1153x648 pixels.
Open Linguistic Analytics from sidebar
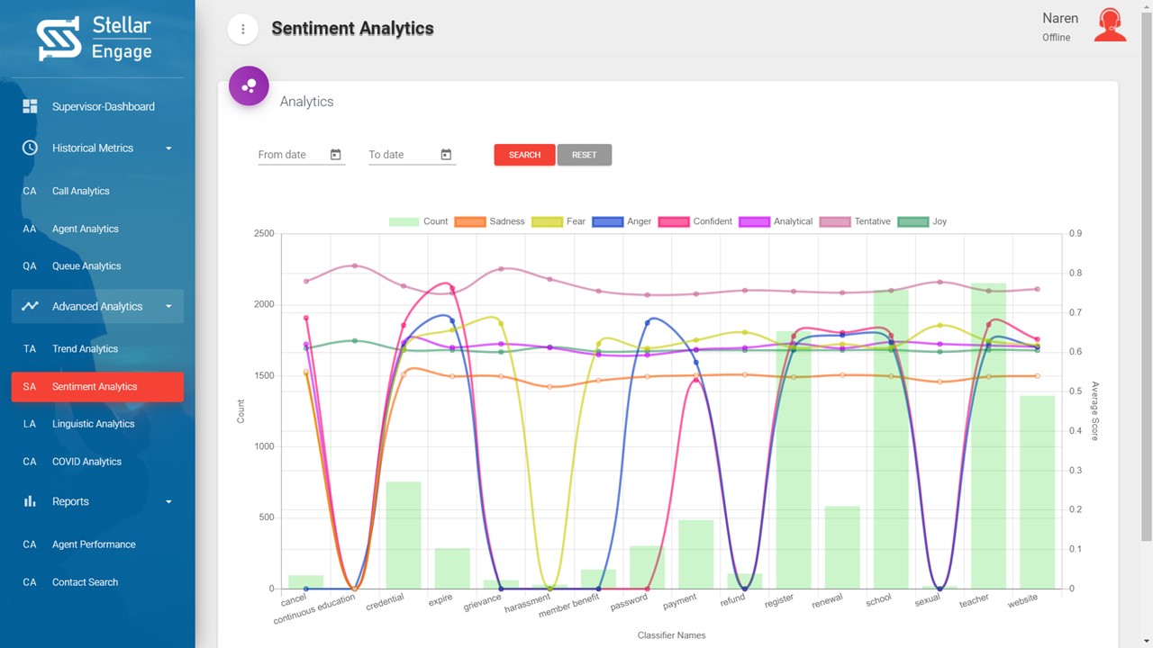(x=93, y=424)
